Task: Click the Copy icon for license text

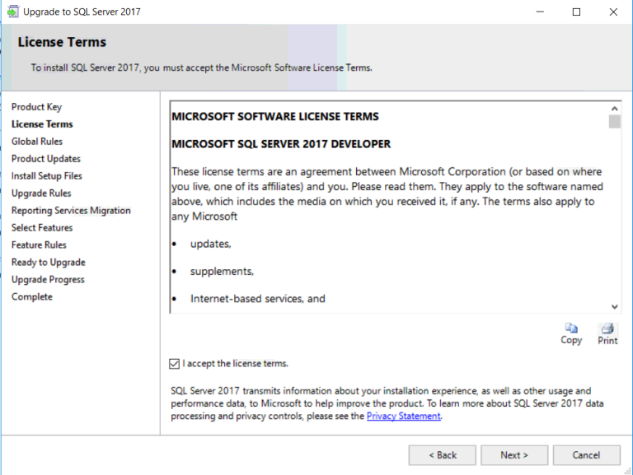Action: tap(571, 328)
